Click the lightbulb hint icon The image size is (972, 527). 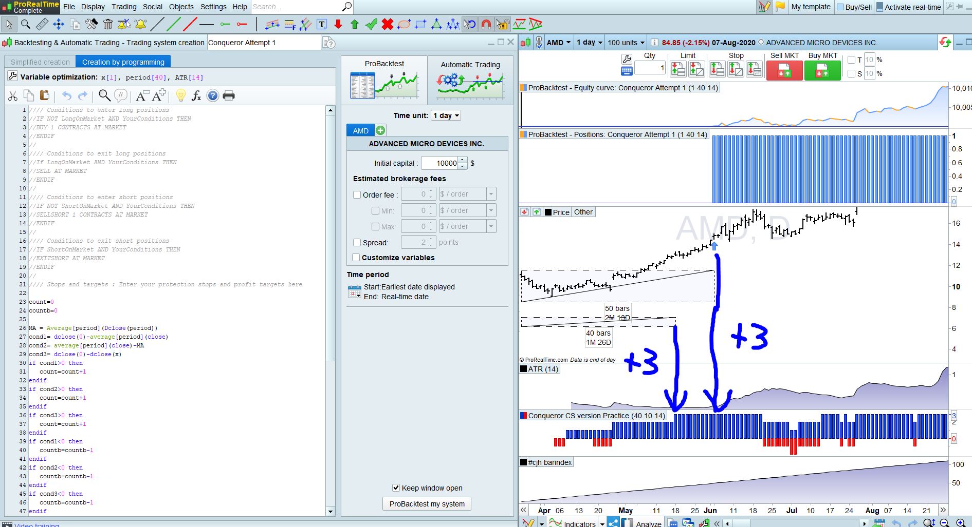[x=180, y=95]
